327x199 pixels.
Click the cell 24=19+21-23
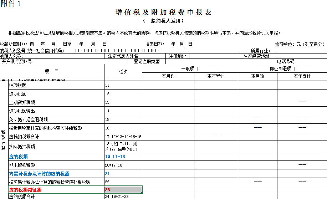(123, 197)
